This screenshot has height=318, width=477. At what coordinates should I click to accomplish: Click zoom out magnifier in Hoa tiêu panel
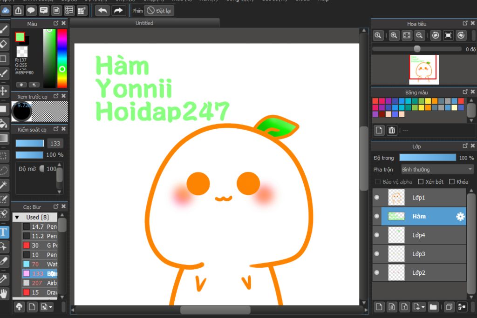point(419,35)
